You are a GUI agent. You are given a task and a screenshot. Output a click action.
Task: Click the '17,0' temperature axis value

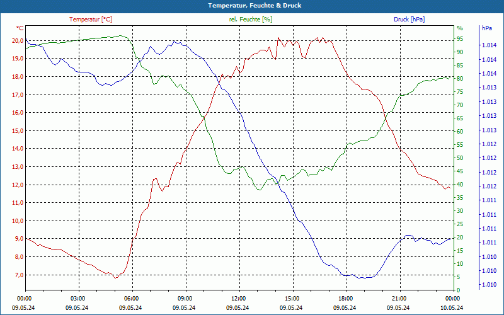pos(18,95)
